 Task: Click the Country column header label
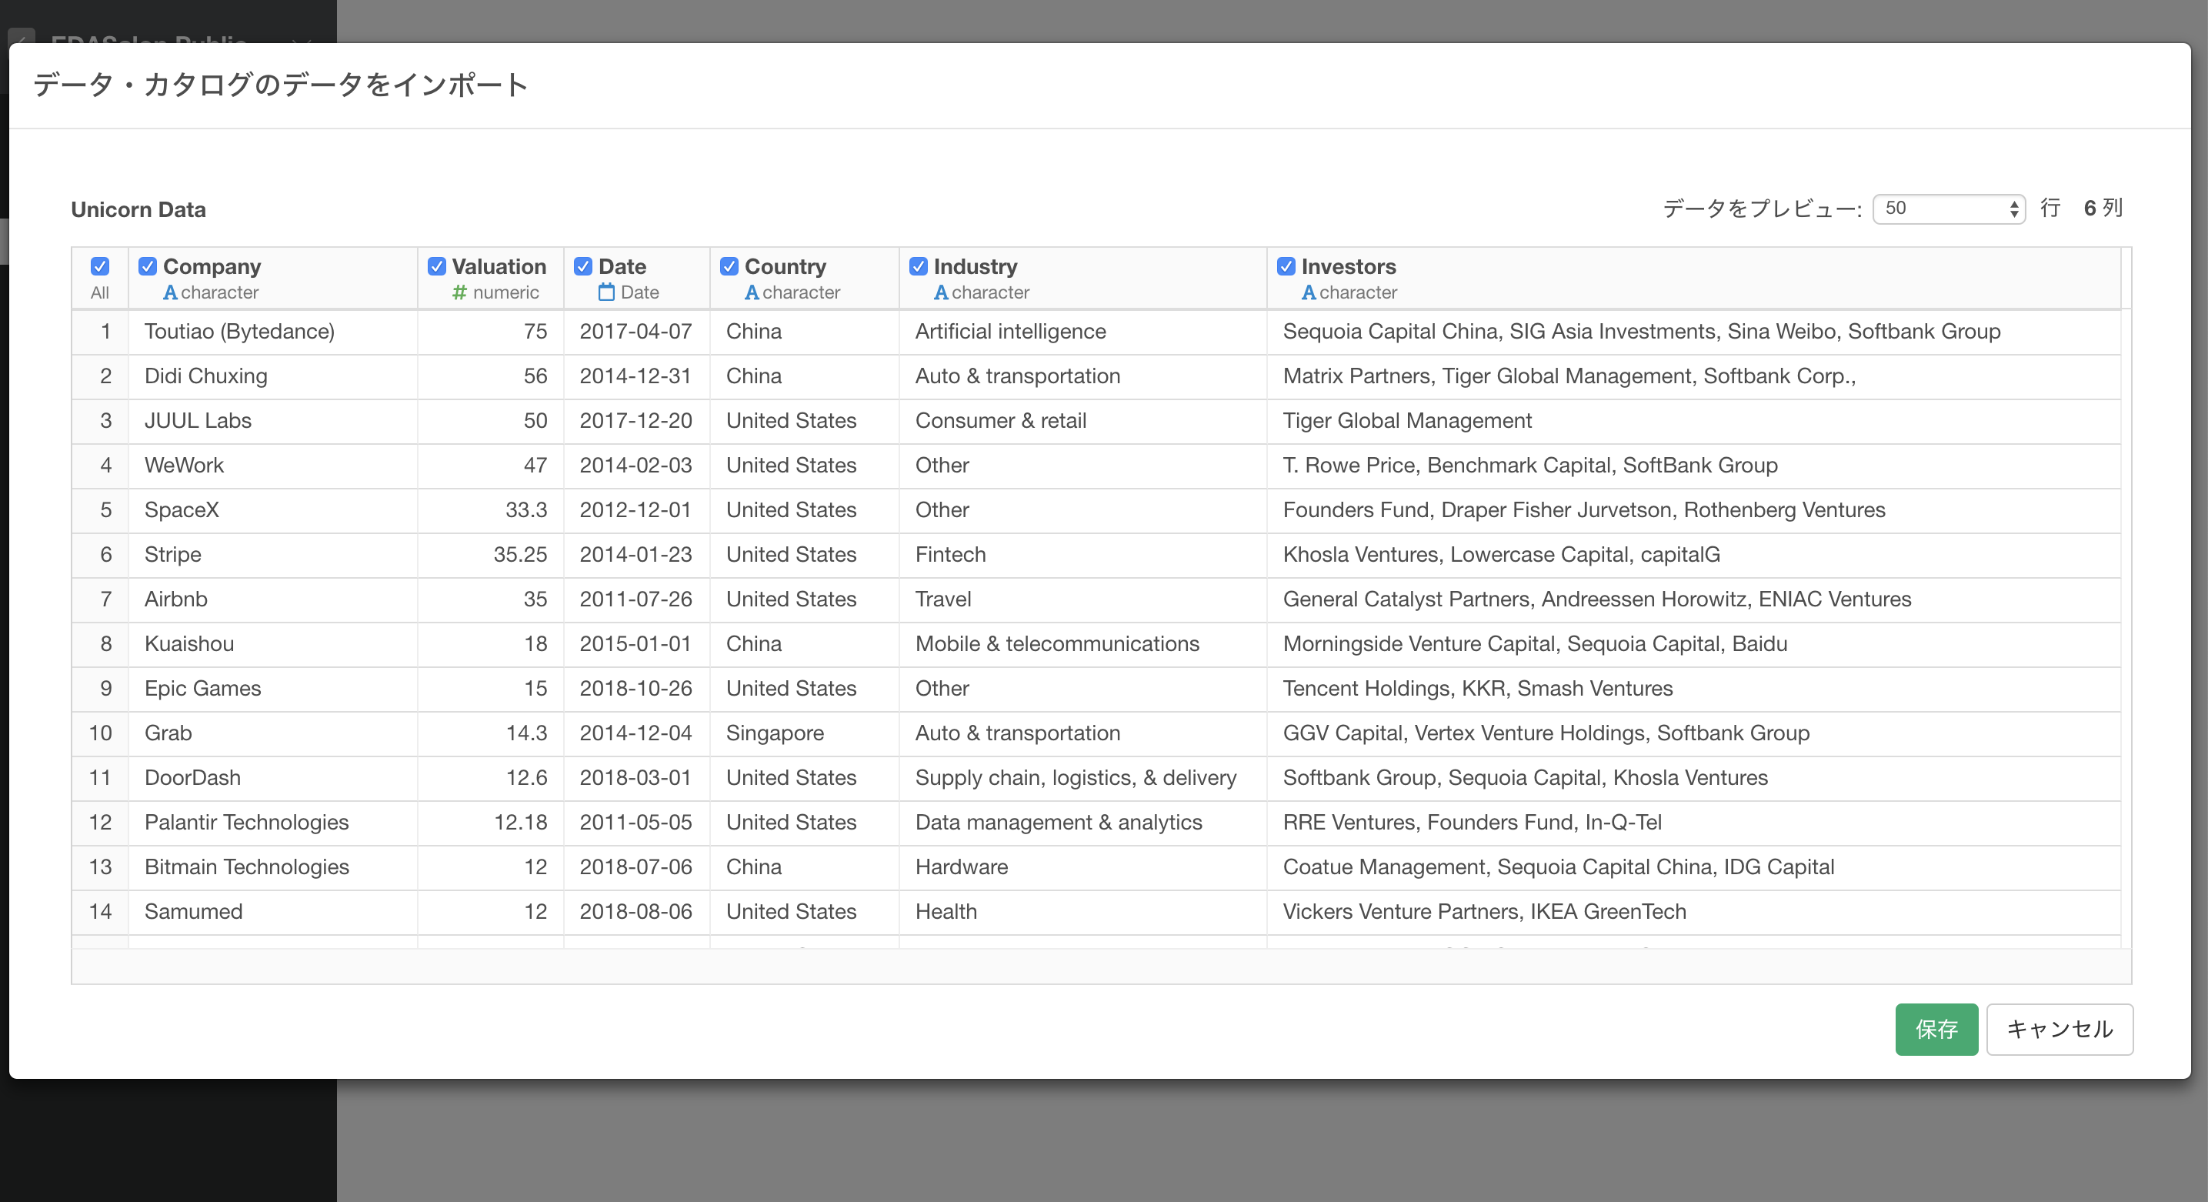785,266
